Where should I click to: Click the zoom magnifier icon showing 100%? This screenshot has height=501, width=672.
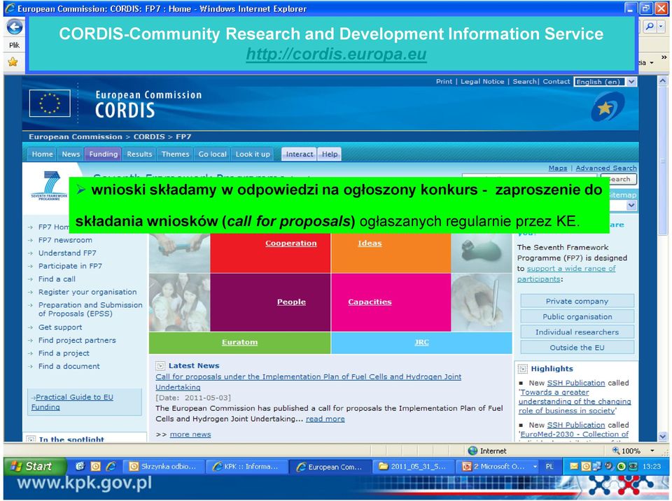(616, 451)
